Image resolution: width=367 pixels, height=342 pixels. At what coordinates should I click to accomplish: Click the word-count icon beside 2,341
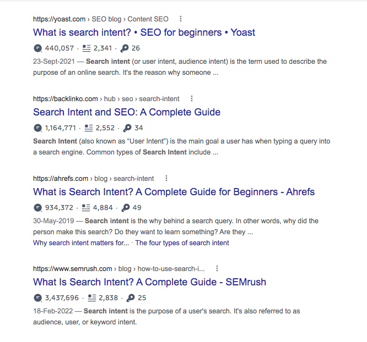(x=86, y=48)
